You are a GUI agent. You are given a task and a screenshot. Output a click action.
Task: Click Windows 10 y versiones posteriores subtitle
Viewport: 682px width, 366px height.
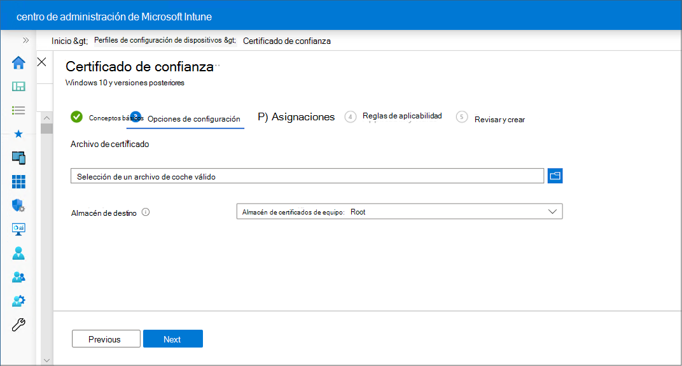(125, 83)
